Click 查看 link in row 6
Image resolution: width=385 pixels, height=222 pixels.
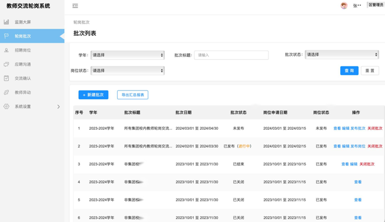point(358,217)
